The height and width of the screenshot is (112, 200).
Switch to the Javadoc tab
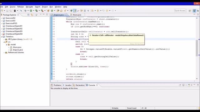(x=67, y=85)
